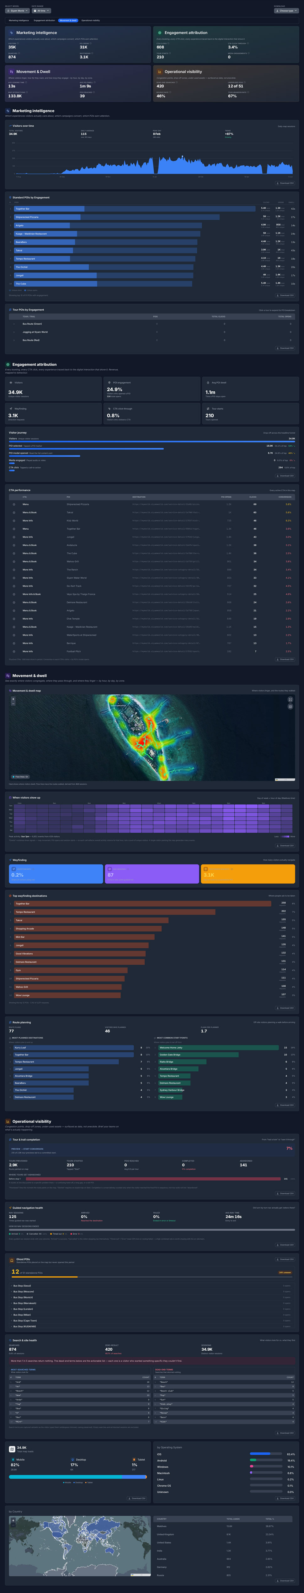The height and width of the screenshot is (1593, 304).
Task: Click the Operational visibility summary card icon
Action: (160, 72)
